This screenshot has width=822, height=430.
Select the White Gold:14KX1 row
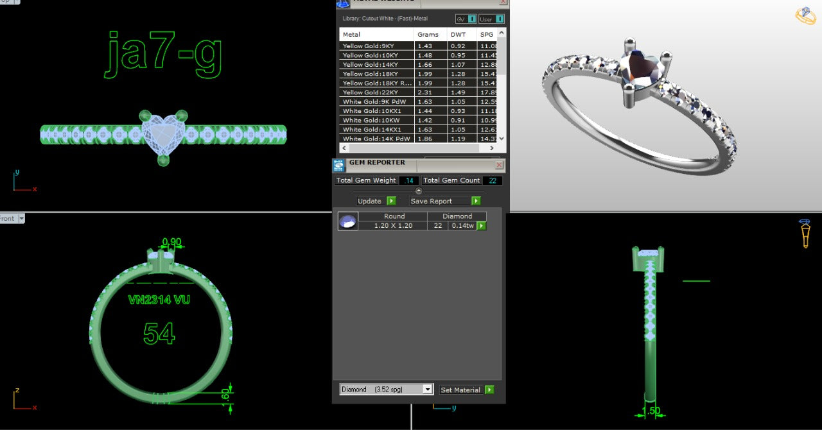pos(419,130)
